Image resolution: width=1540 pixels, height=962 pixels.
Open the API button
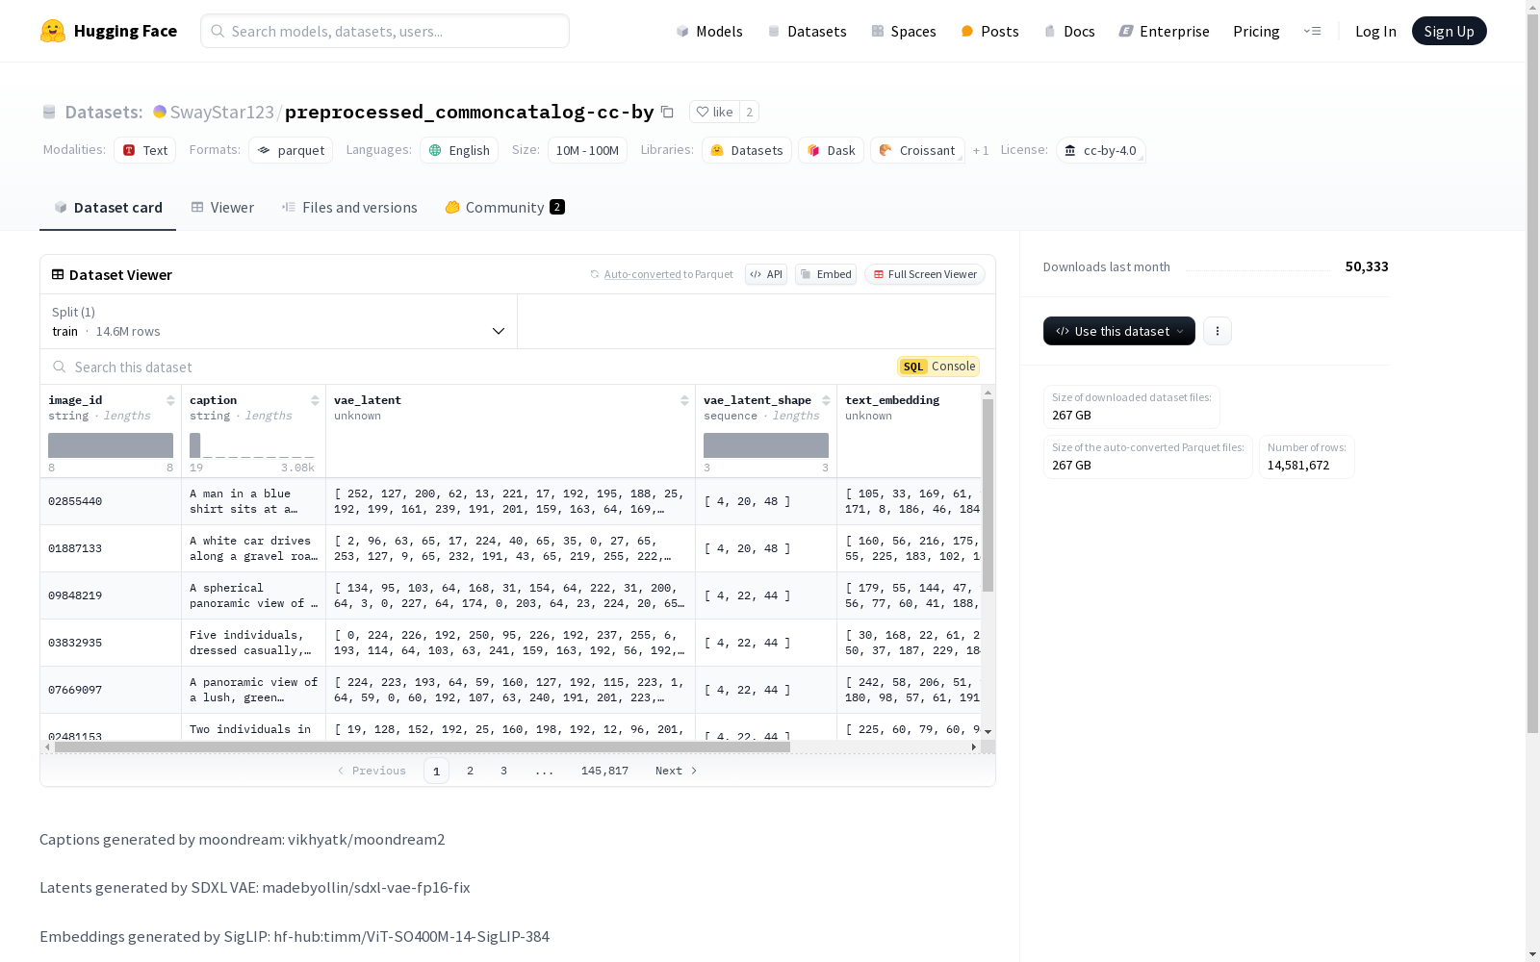[x=766, y=274]
